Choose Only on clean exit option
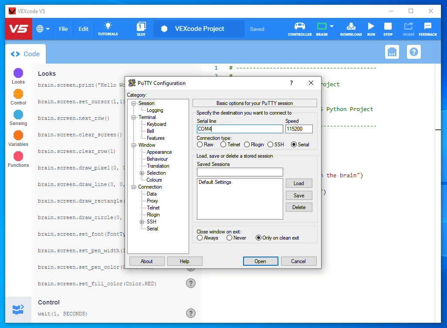This screenshot has height=328, width=447. tap(258, 238)
